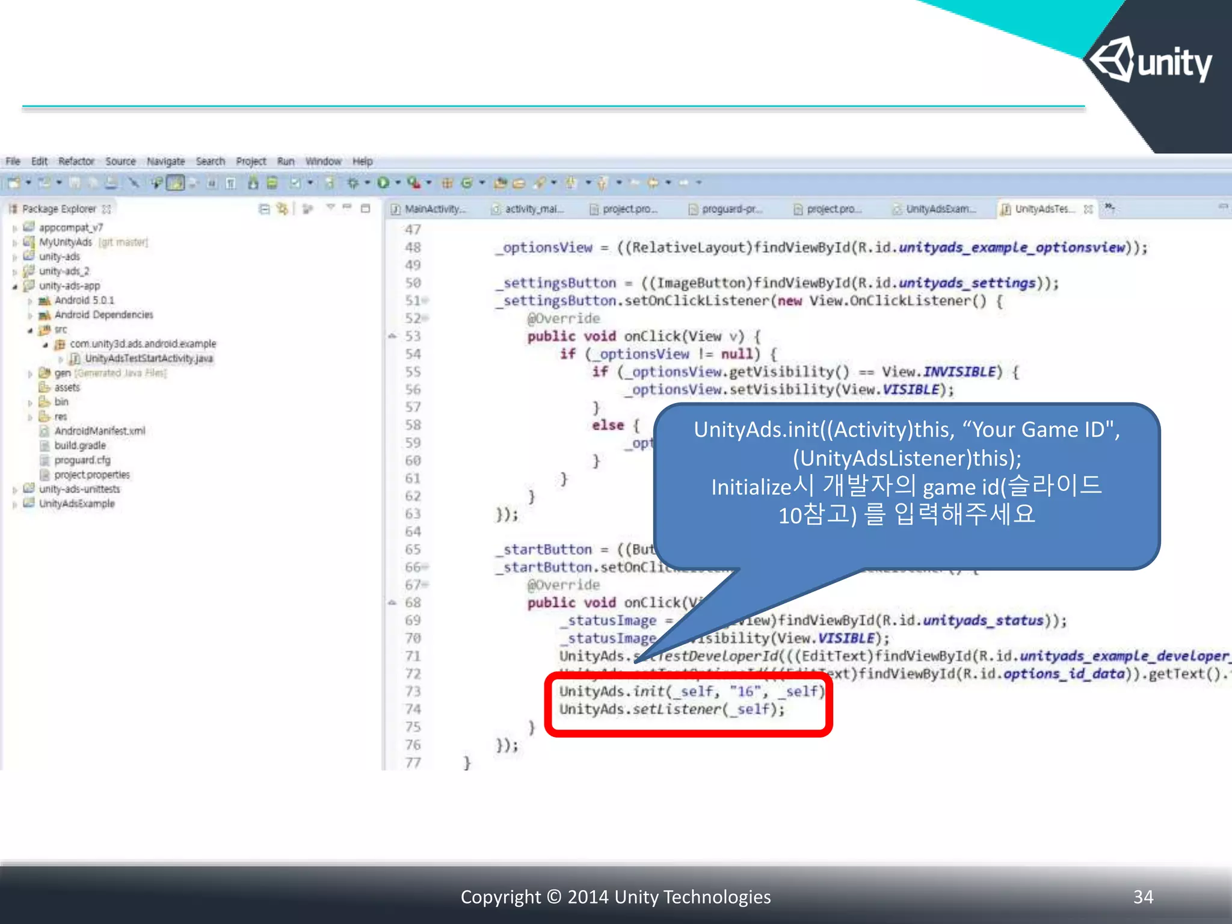Expand the gen generated files folder
Viewport: 1232px width, 924px height.
click(x=29, y=374)
